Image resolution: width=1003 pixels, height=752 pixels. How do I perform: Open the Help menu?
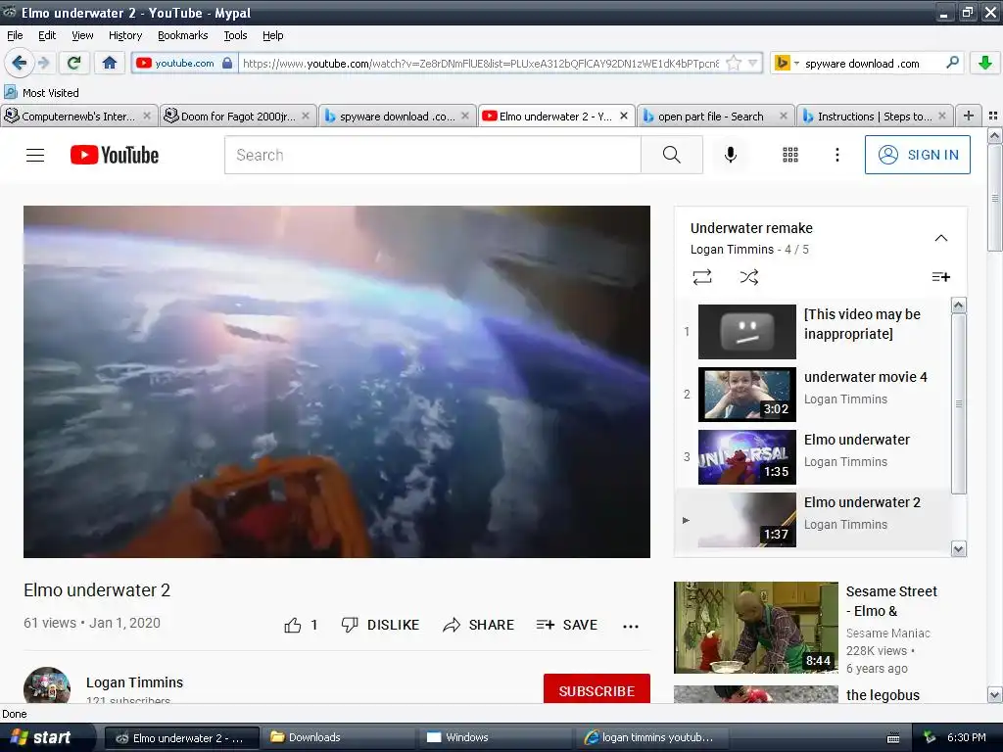[x=273, y=35]
